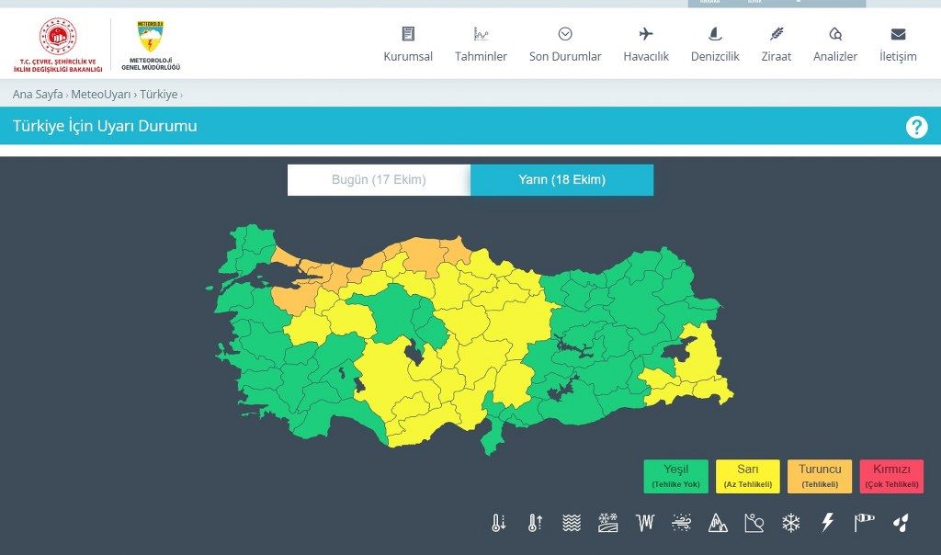Select the lightning bolt thunderstorm icon
The image size is (941, 555).
point(828,523)
